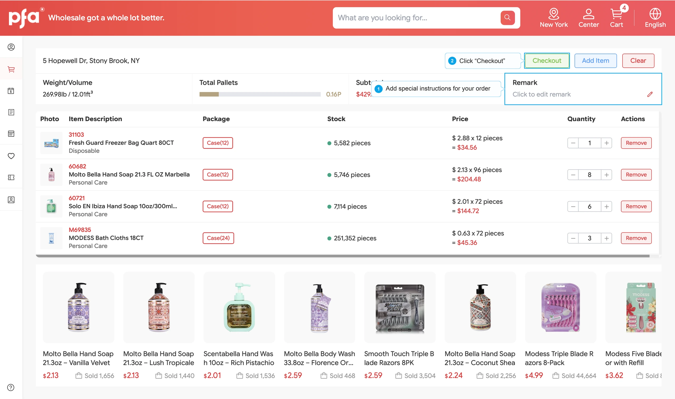The width and height of the screenshot is (675, 399).
Task: Decrease quantity of Molto Bella Marbella soap
Action: tap(573, 175)
